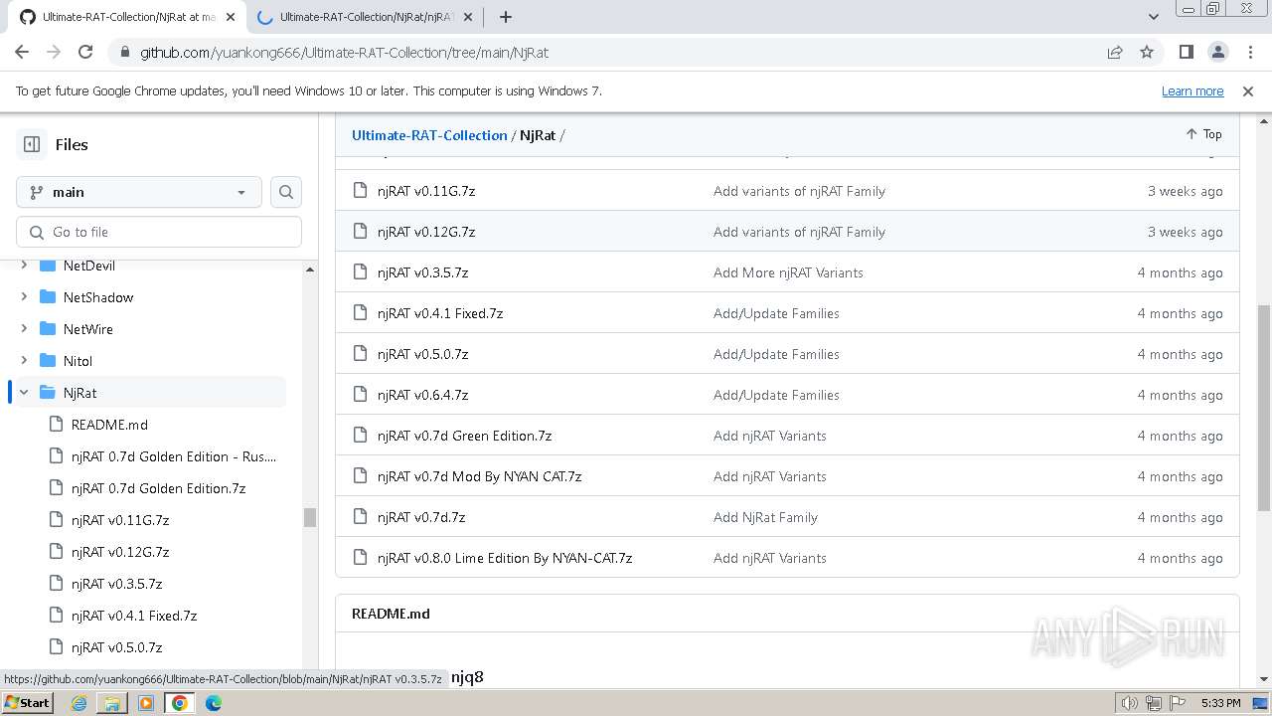Open njRAT v0.5.0.7z in the file list
This screenshot has width=1272, height=716.
pyautogui.click(x=422, y=354)
